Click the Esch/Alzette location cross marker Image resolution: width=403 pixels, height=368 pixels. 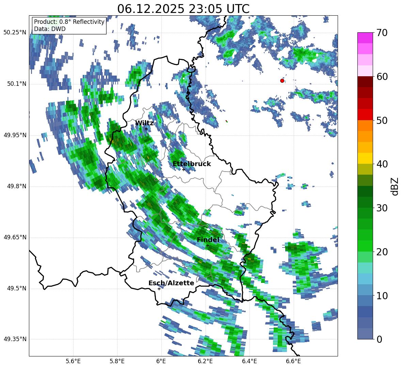[x=159, y=289]
